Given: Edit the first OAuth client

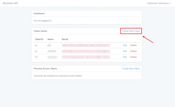Looking at the screenshot, I should tap(125, 45).
